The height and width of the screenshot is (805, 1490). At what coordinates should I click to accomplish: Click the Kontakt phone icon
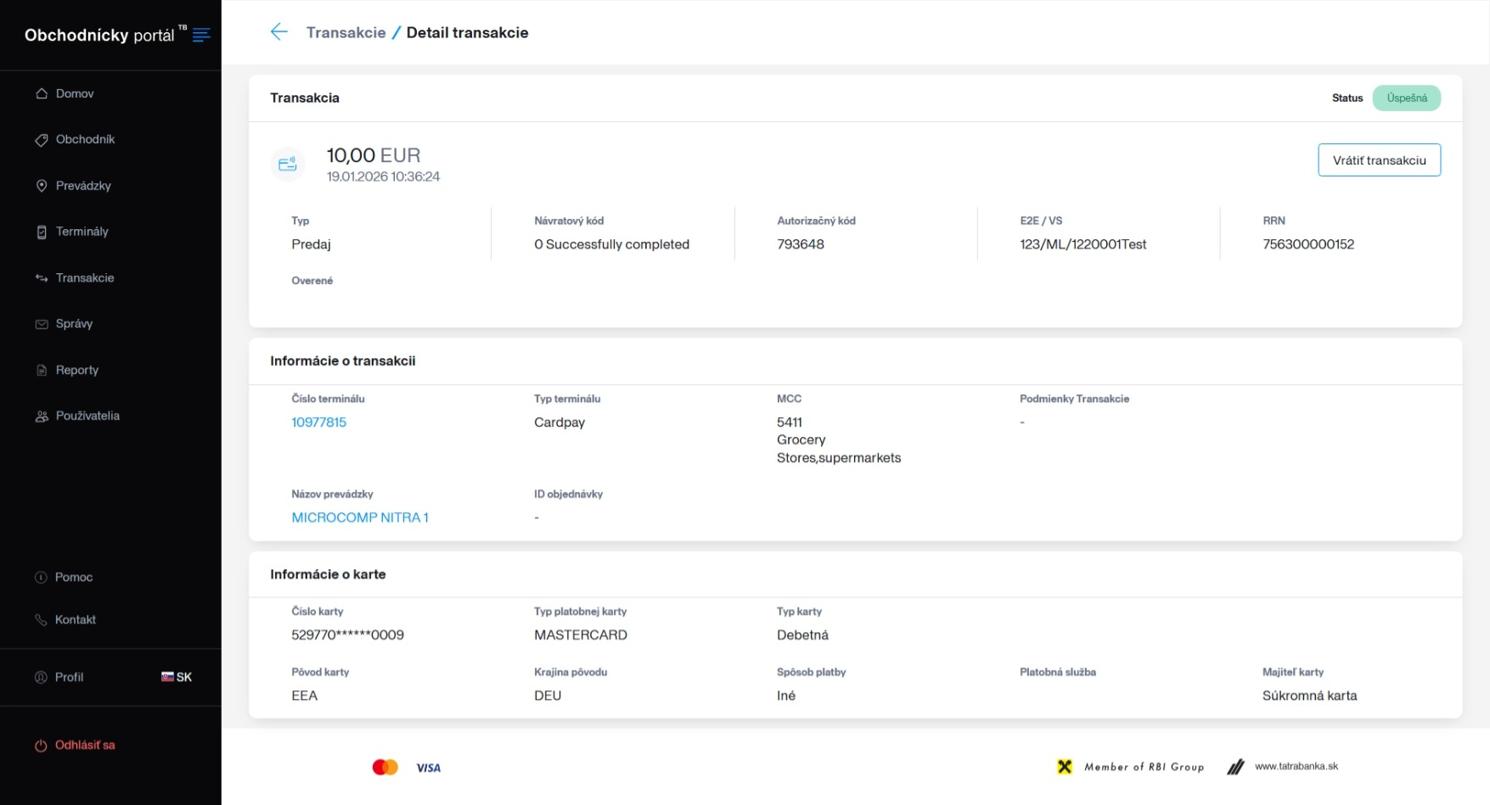pyautogui.click(x=42, y=619)
